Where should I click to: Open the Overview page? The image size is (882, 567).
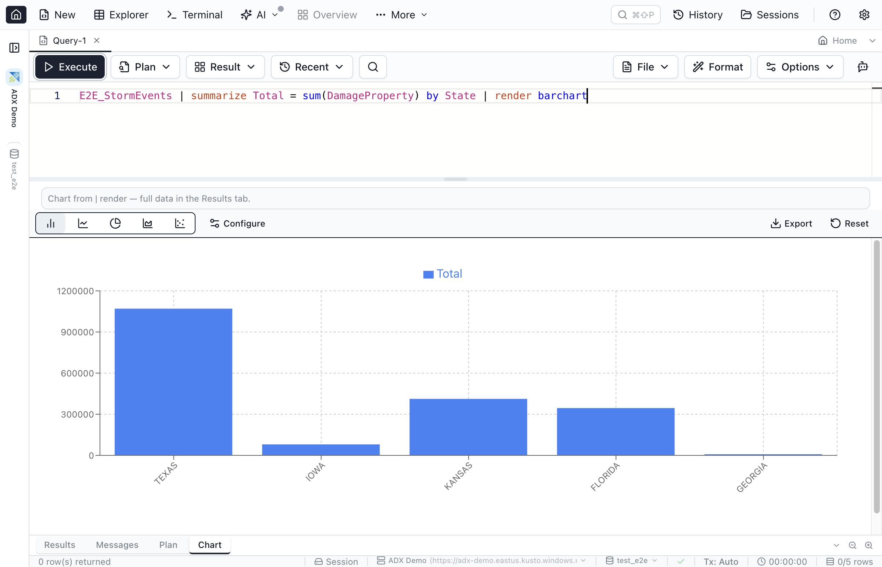(x=327, y=15)
